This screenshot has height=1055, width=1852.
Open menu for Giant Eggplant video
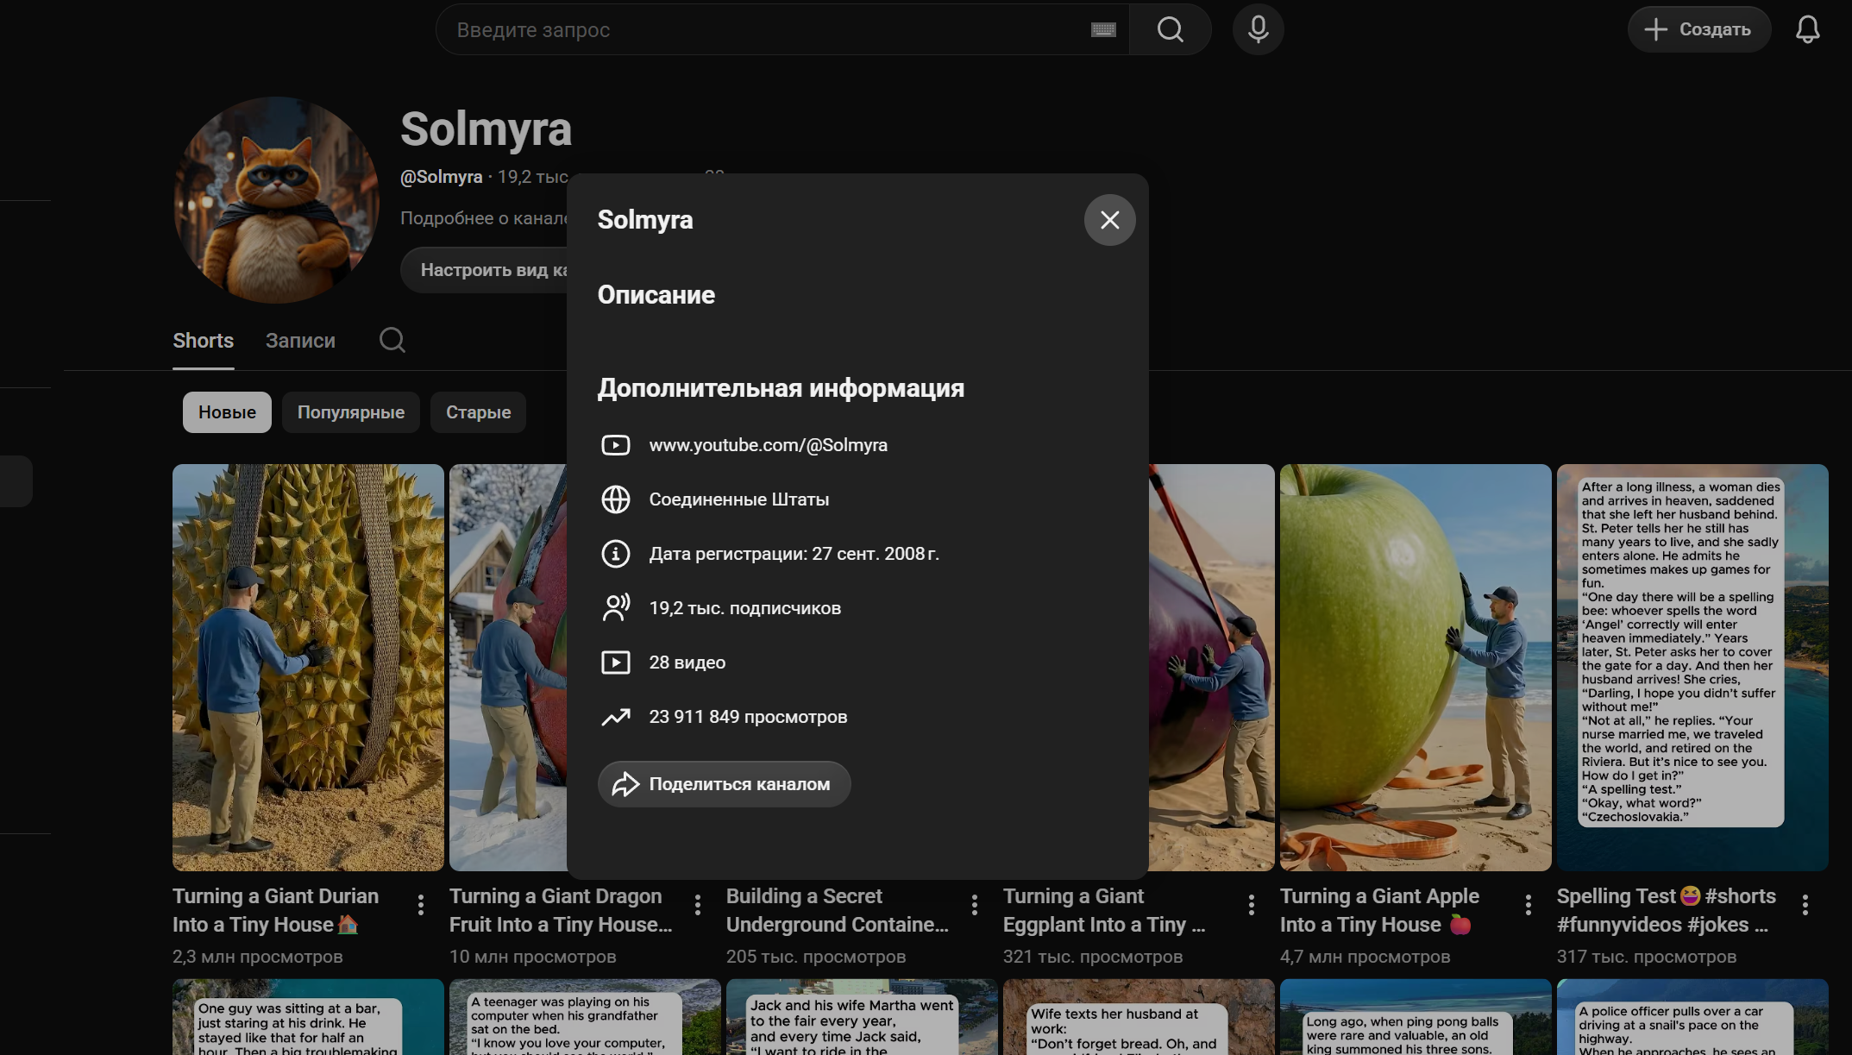pyautogui.click(x=1251, y=905)
